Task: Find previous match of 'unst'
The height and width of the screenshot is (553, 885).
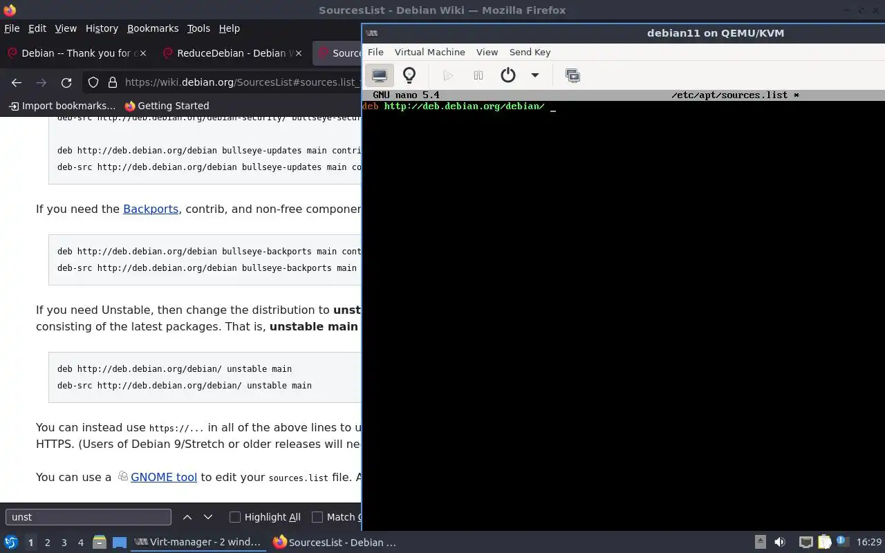Action: pos(187,517)
